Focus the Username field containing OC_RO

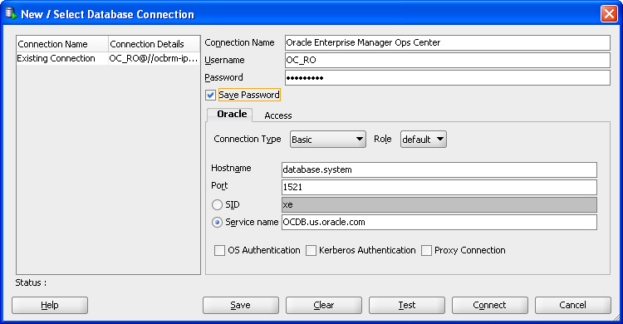448,61
